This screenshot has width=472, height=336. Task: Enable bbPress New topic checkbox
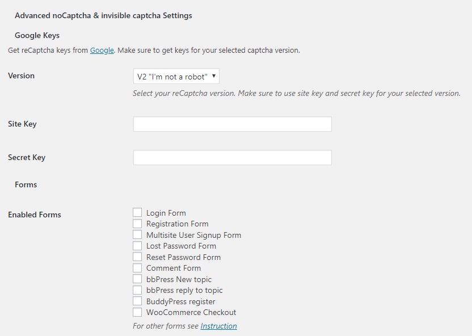[x=137, y=279]
